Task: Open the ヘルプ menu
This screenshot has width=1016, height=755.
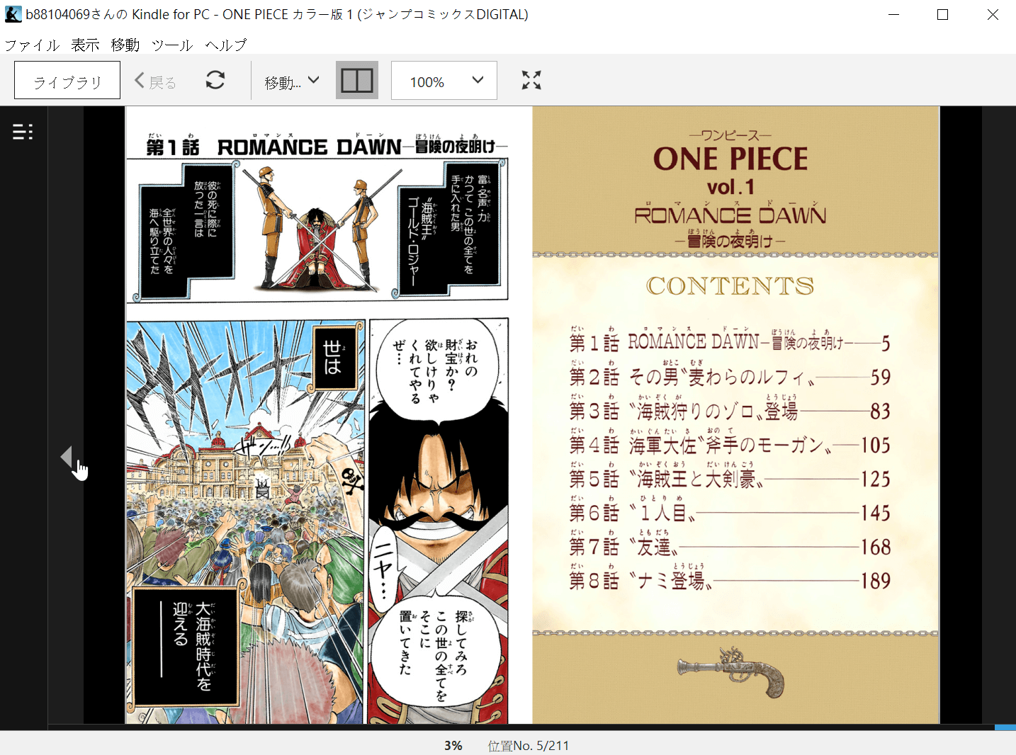Action: [x=226, y=45]
